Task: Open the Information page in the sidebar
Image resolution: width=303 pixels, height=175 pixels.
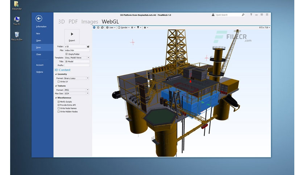Action: coord(41,27)
